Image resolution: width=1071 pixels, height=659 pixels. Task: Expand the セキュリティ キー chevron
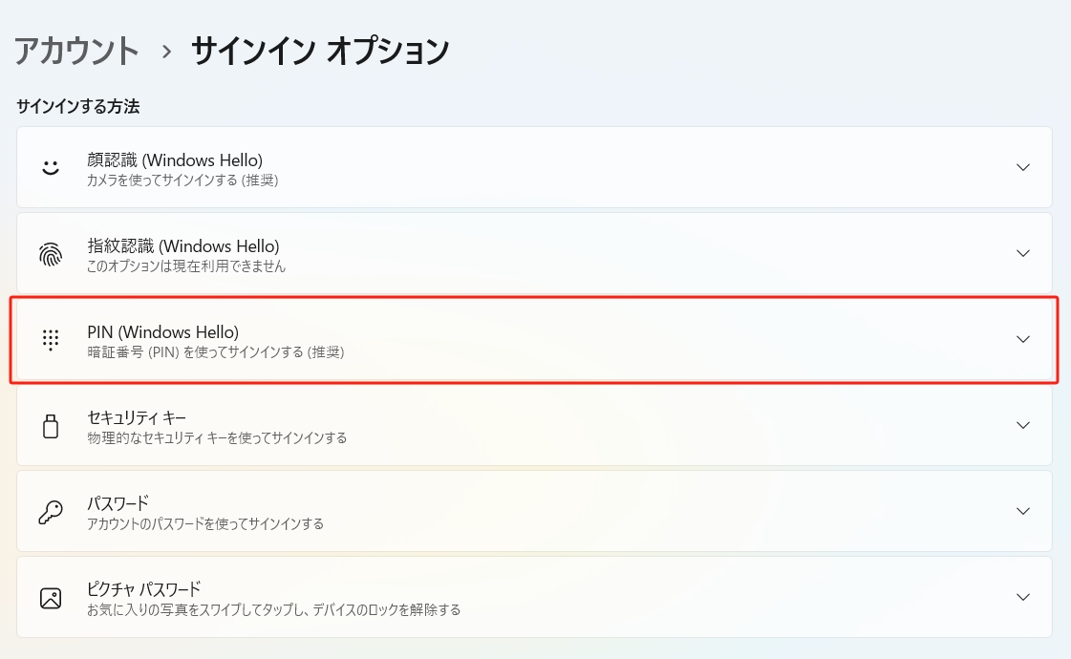click(1023, 425)
